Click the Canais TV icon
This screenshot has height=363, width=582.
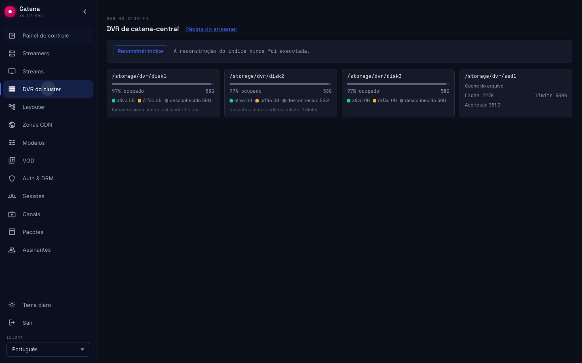point(12,214)
